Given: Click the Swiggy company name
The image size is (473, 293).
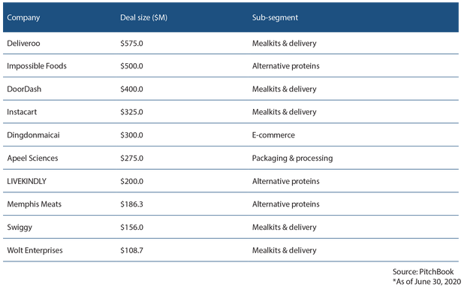Looking at the screenshot, I should (x=20, y=227).
